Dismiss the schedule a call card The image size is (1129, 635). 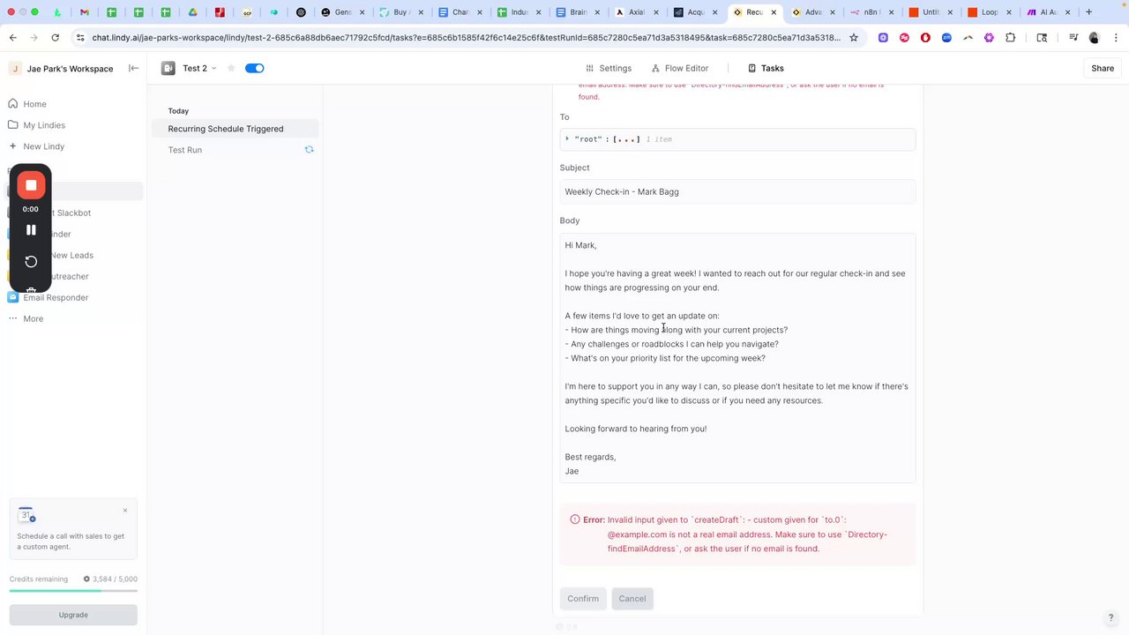pos(125,511)
